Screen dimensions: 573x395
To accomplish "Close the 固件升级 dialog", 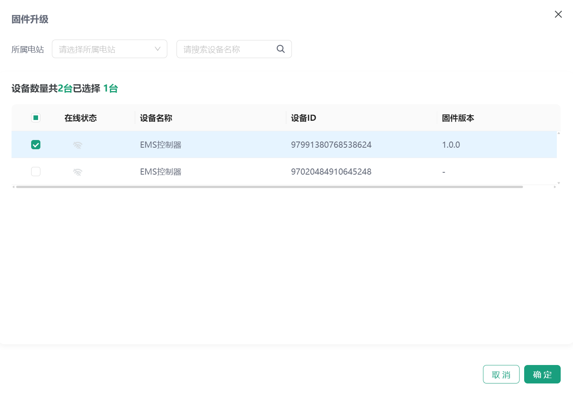I will coord(558,14).
